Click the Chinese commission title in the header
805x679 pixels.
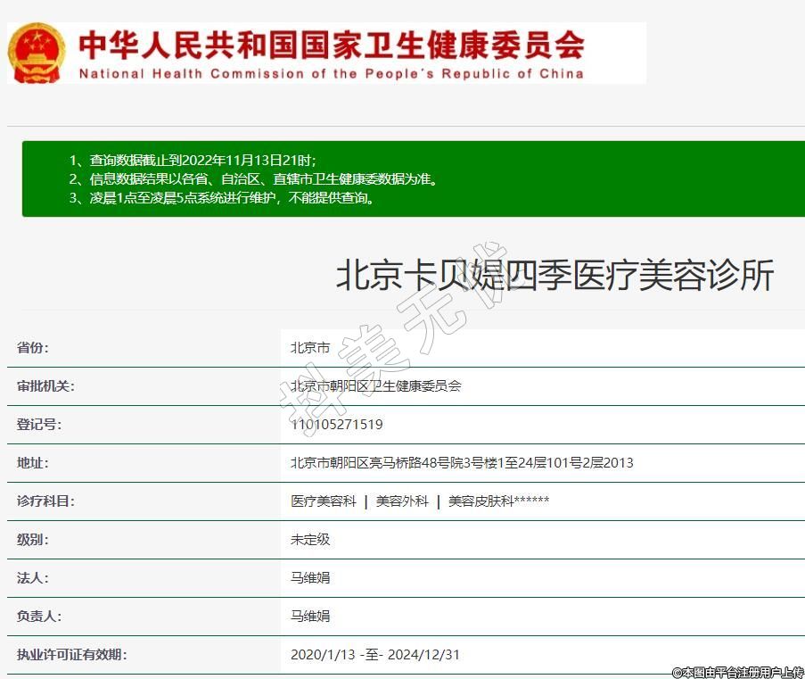pyautogui.click(x=331, y=45)
